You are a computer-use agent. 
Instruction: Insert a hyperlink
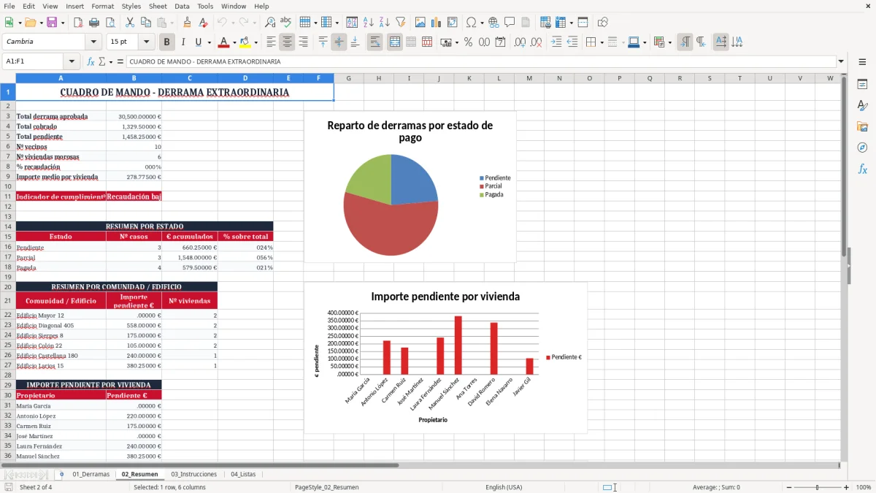[493, 23]
